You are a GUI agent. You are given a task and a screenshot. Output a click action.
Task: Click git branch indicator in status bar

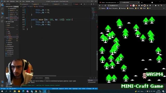(x=3, y=89)
